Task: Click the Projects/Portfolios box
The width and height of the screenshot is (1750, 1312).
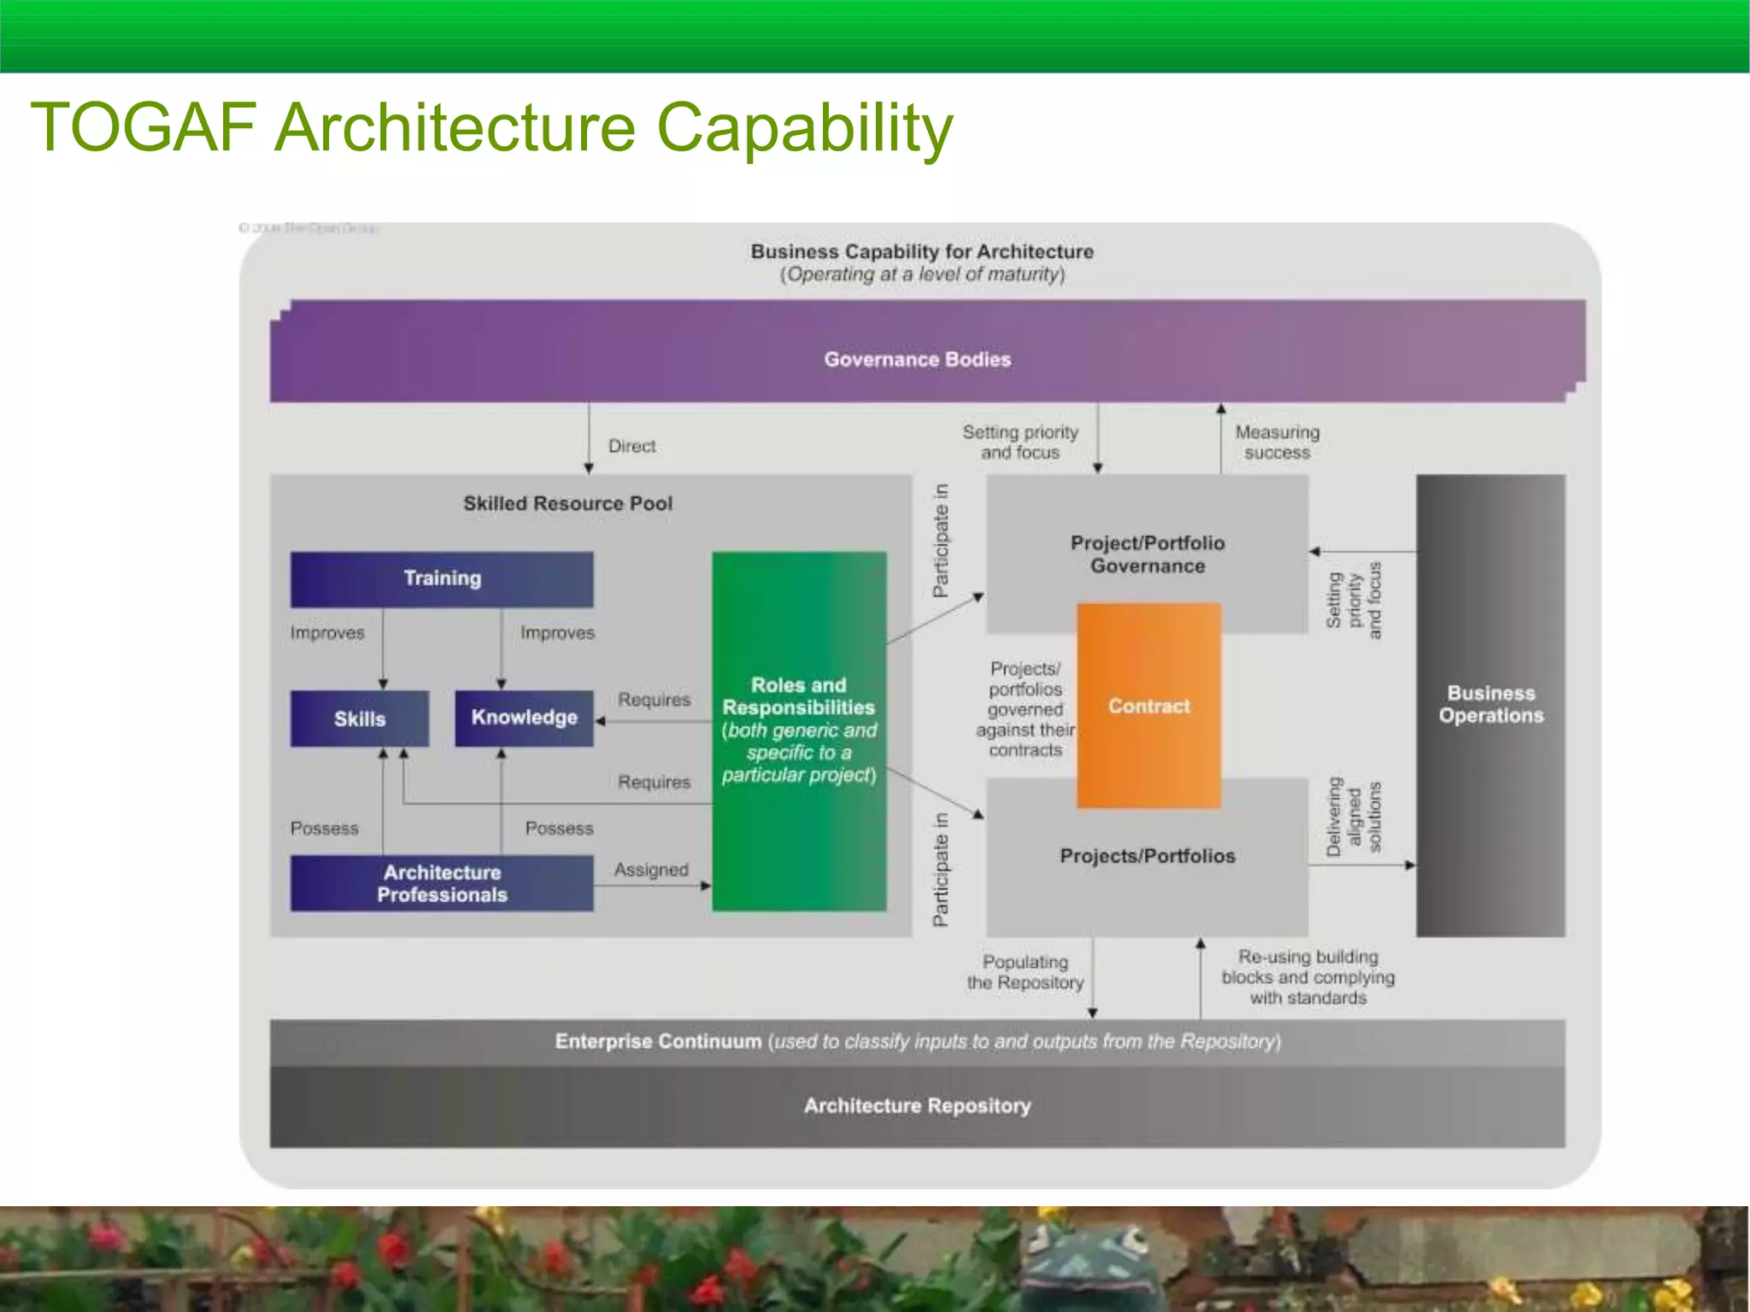Action: click(1148, 856)
